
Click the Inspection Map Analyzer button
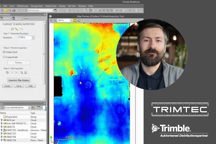[x=19, y=80]
